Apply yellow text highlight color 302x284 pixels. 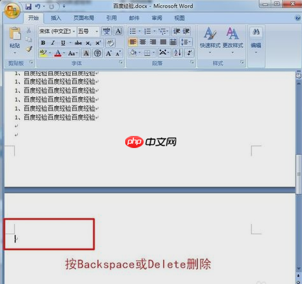43,53
